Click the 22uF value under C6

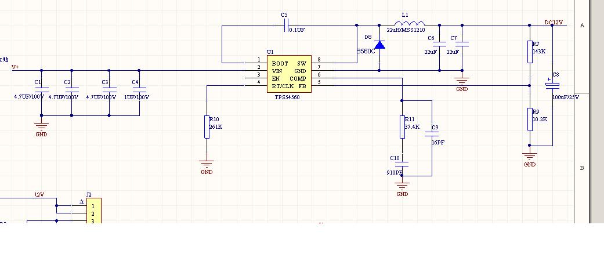point(431,52)
